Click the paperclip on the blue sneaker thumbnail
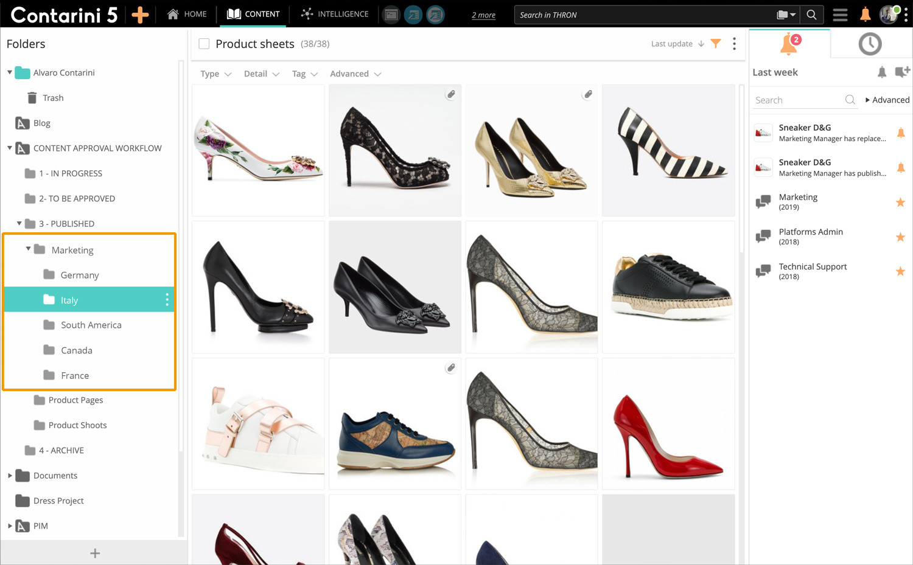913x565 pixels. click(x=450, y=367)
